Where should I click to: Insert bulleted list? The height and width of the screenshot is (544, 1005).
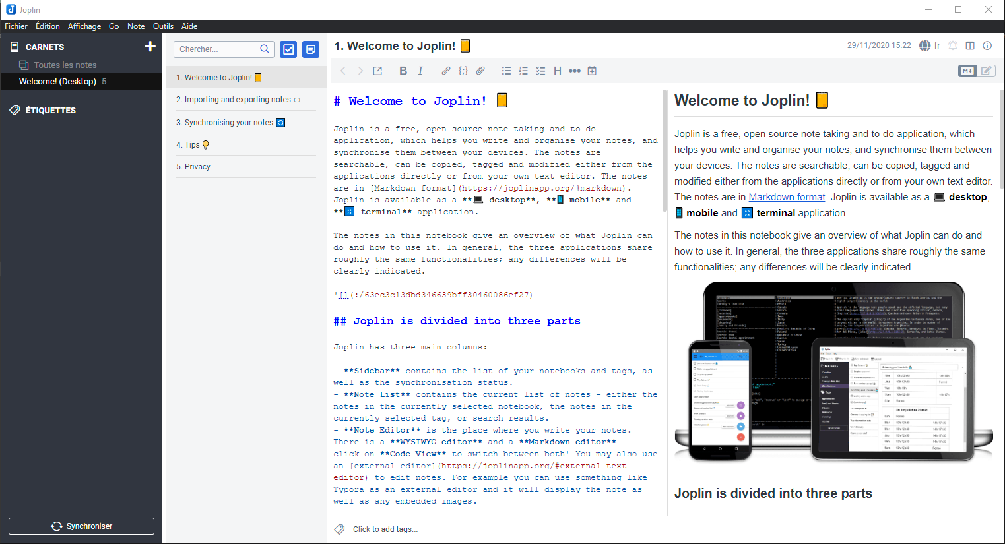[x=506, y=71]
